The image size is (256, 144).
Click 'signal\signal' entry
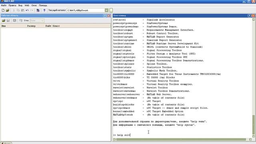[x=122, y=50]
